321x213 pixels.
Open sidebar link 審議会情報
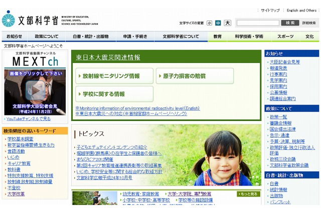click(281, 123)
